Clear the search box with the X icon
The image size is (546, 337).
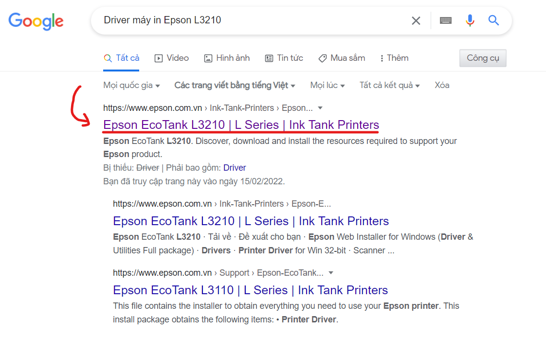coord(416,20)
